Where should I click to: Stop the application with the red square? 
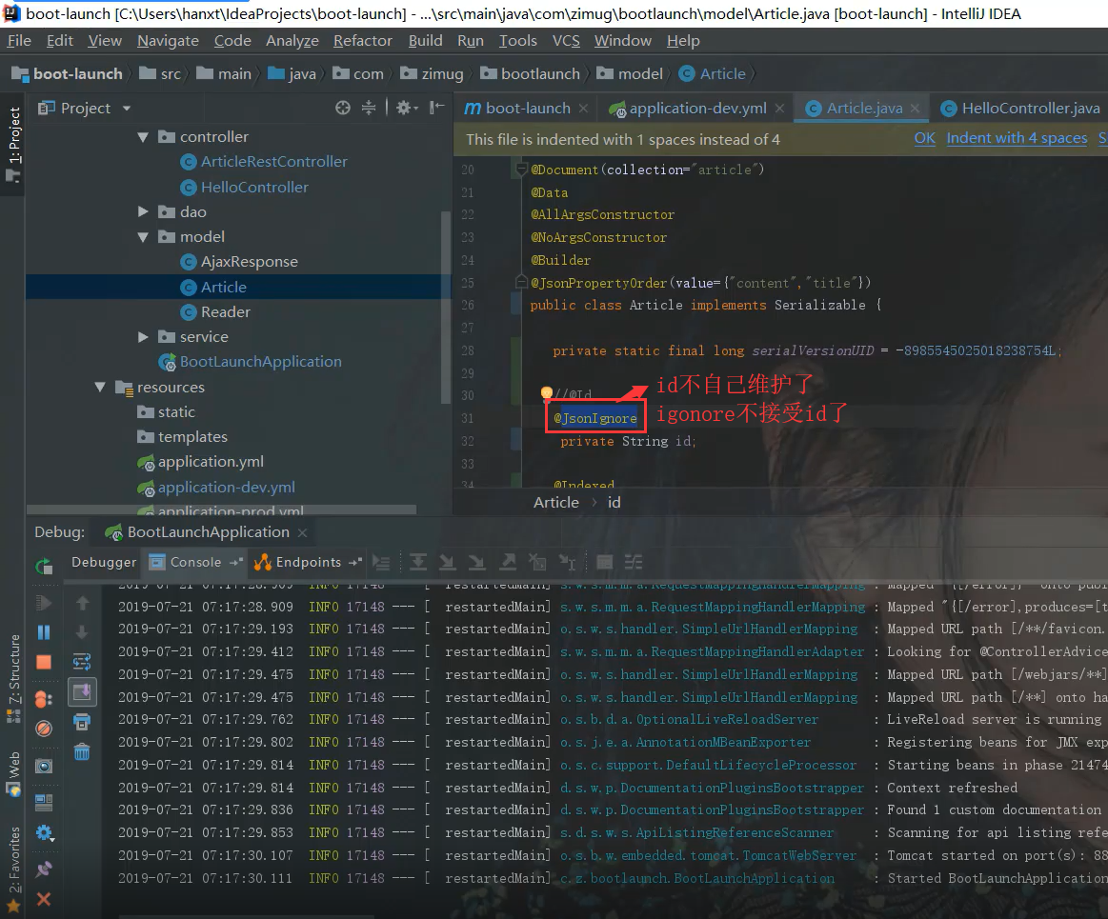pos(44,663)
